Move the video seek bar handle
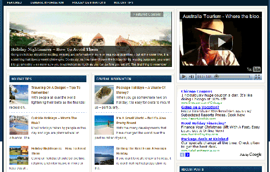The width and height of the screenshot is (270, 172). 216,76
